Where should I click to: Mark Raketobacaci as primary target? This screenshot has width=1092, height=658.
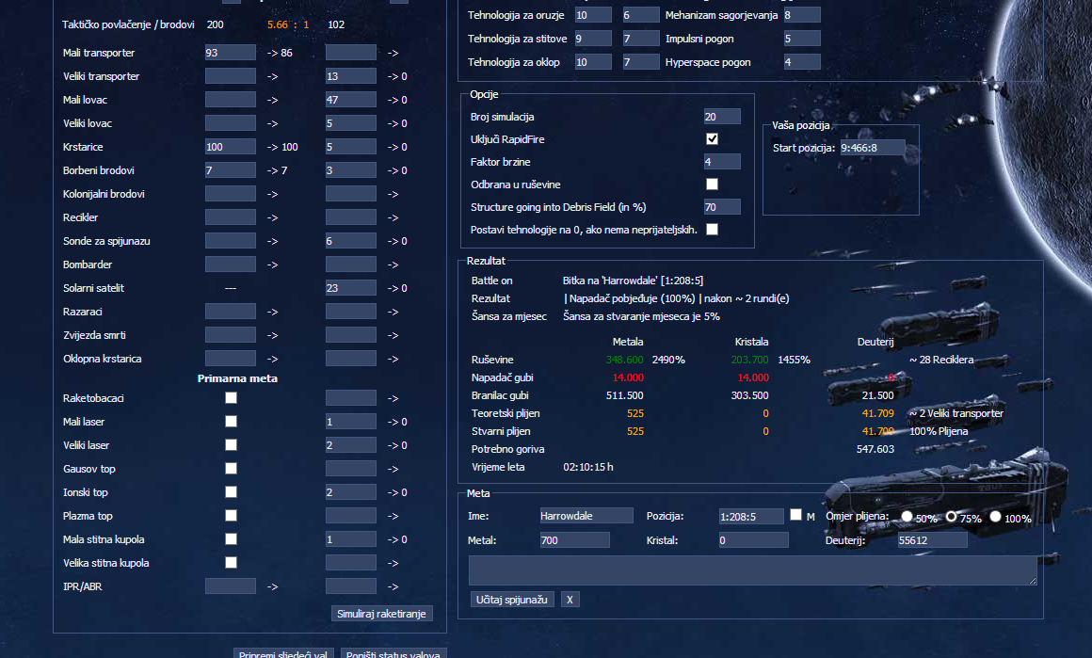click(231, 397)
